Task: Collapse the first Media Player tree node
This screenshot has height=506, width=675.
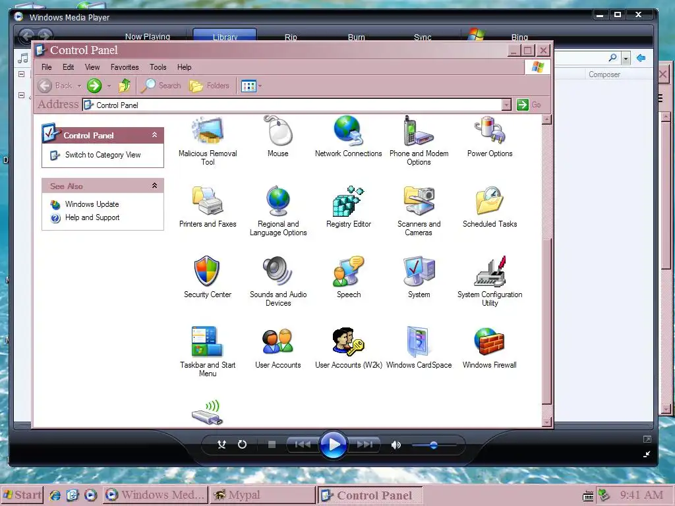Action: click(x=21, y=74)
